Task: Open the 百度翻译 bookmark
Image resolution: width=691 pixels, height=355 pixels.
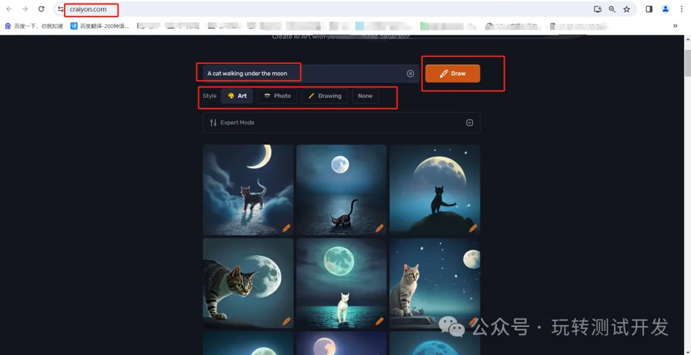Action: click(100, 26)
